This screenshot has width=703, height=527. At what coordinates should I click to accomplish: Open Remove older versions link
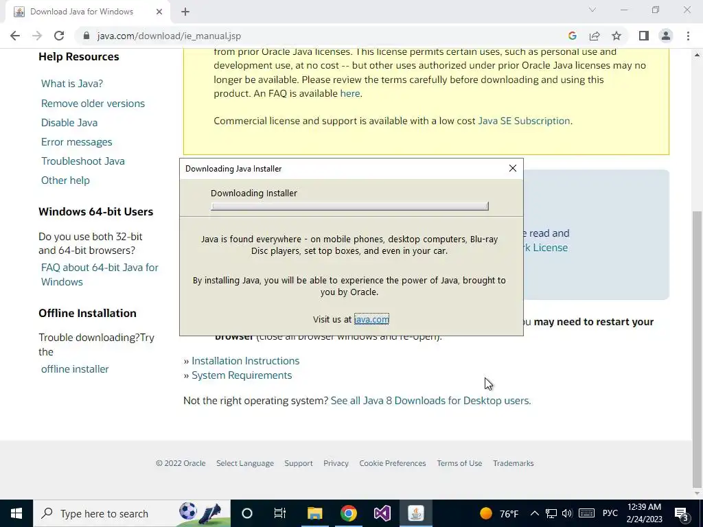pos(93,104)
